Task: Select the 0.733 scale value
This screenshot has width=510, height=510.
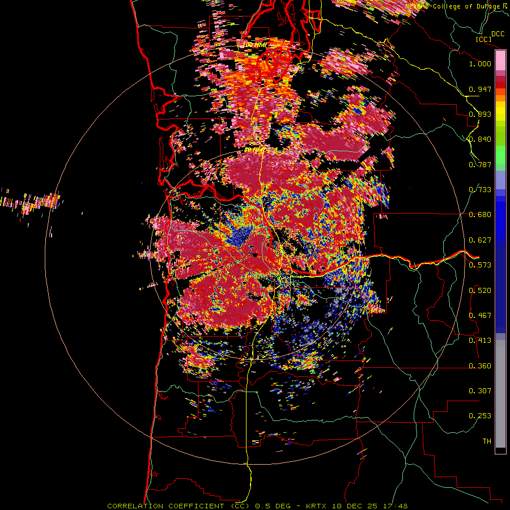Action: pos(480,190)
